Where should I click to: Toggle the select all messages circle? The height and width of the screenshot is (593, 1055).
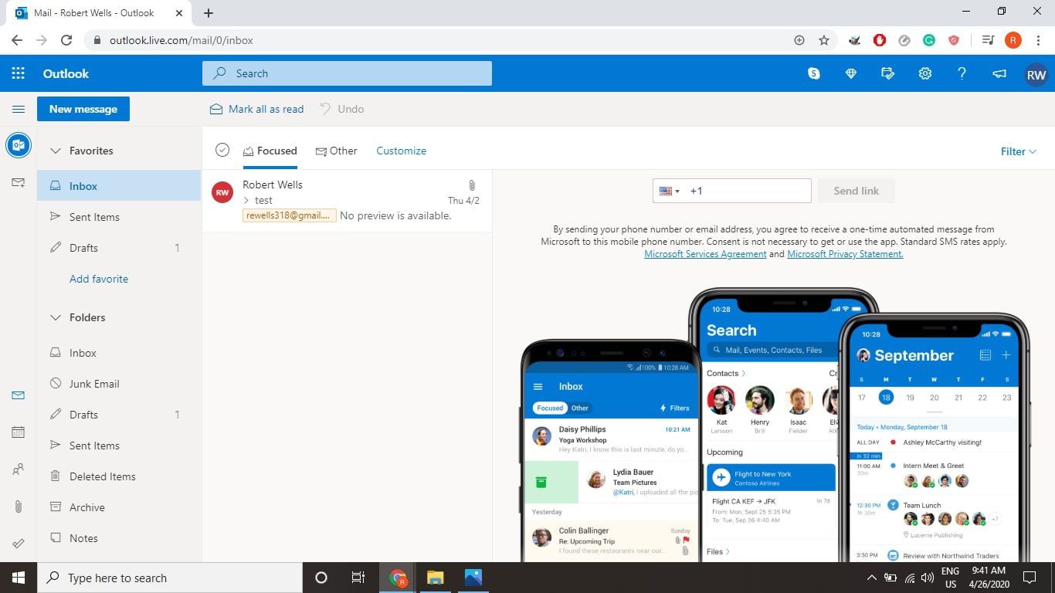point(222,151)
